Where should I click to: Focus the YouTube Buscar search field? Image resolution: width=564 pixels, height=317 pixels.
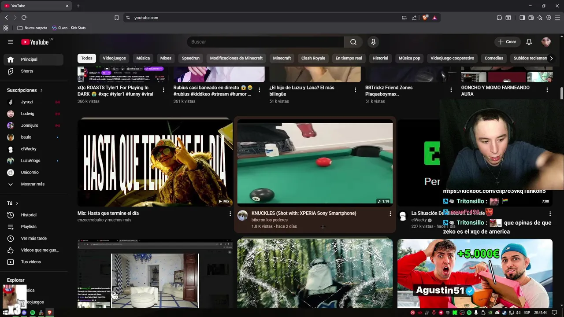[265, 42]
